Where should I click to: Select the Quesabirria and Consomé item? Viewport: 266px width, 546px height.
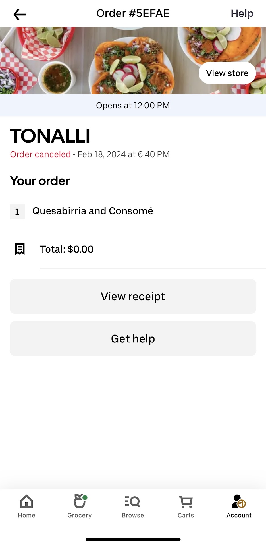93,211
